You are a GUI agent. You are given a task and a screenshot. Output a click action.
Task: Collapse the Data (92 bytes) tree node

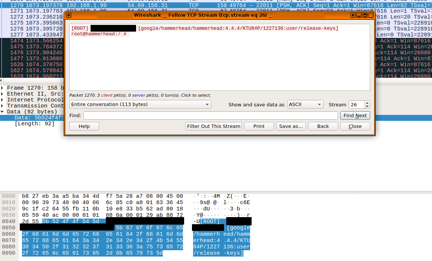(x=2, y=112)
